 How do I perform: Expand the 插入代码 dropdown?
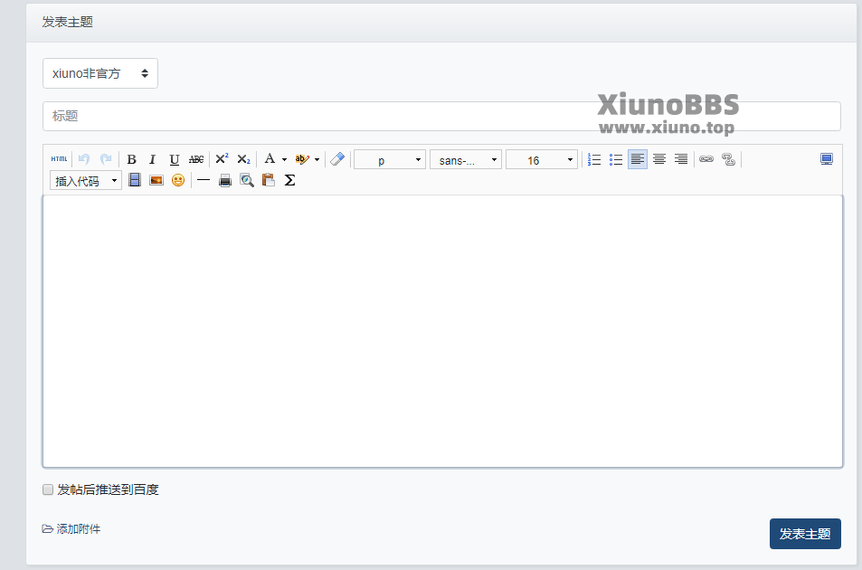[86, 181]
